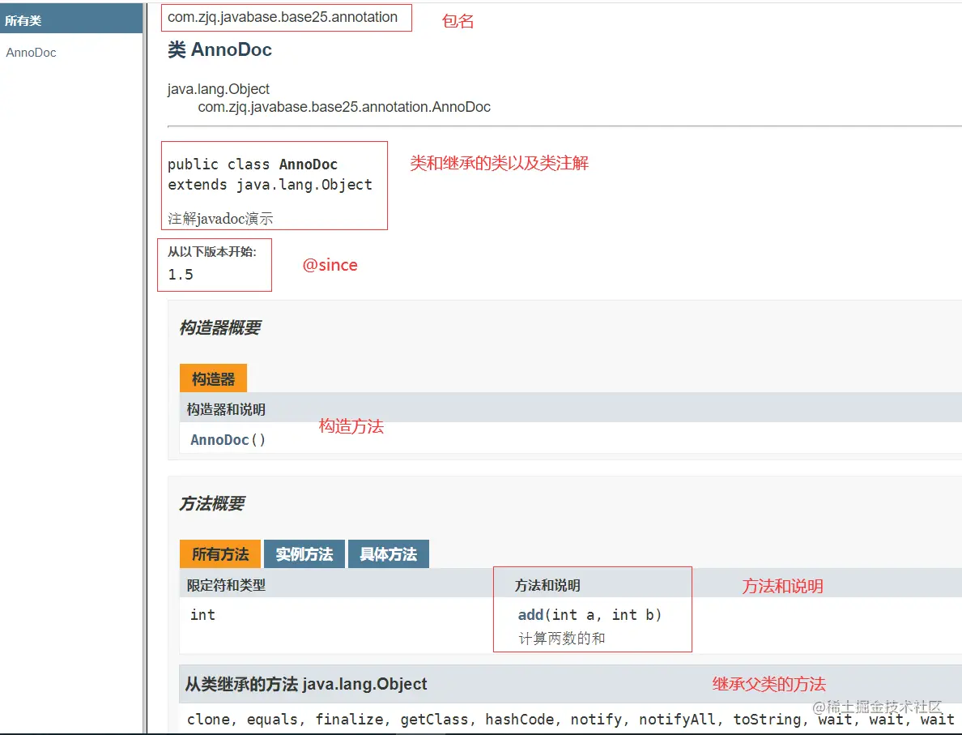Click the int return type cell
Screen dimensions: 962x735
tap(202, 614)
